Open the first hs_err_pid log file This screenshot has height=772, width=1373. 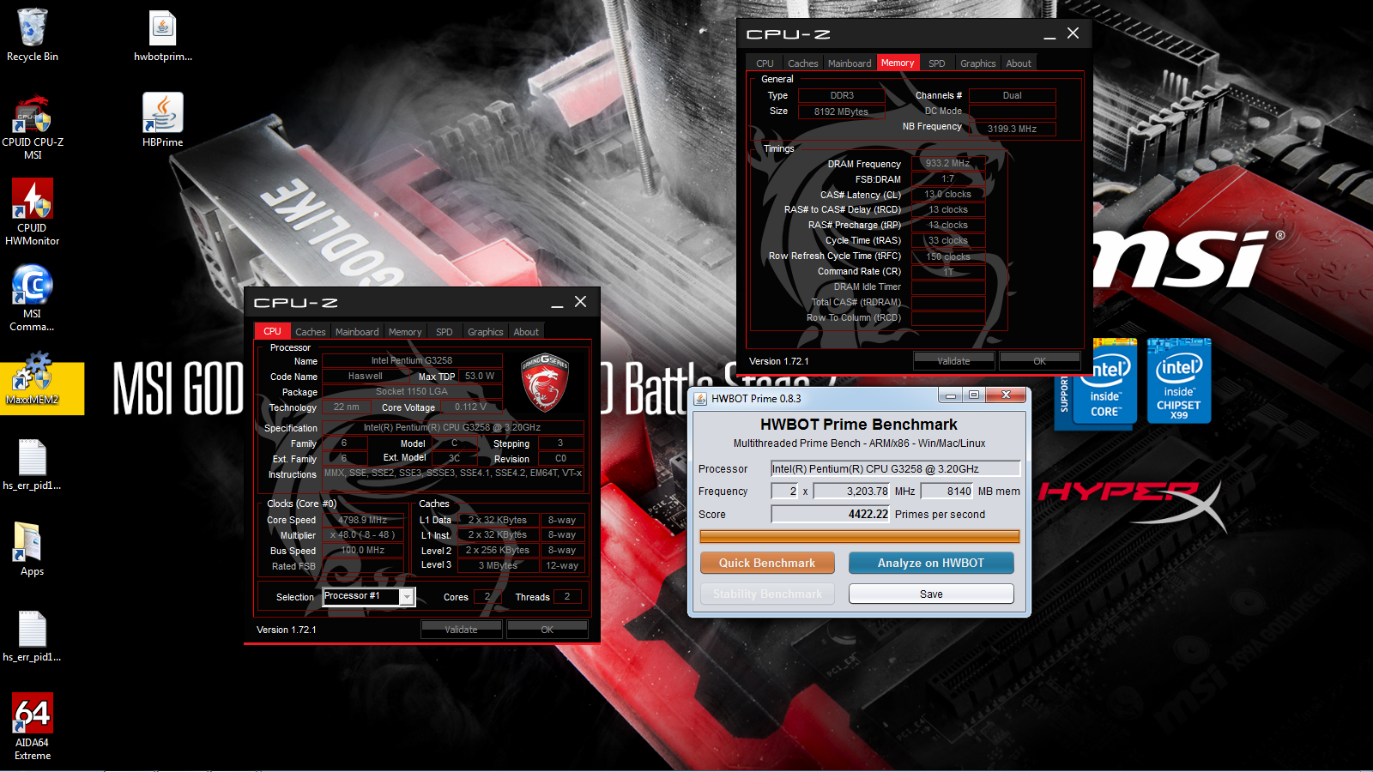[x=33, y=465]
